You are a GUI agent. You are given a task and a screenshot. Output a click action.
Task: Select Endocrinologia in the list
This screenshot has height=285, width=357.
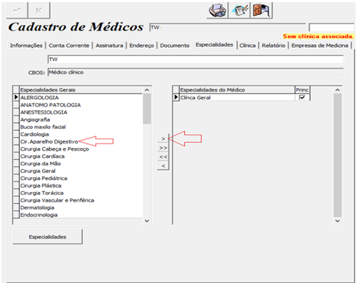(81, 215)
